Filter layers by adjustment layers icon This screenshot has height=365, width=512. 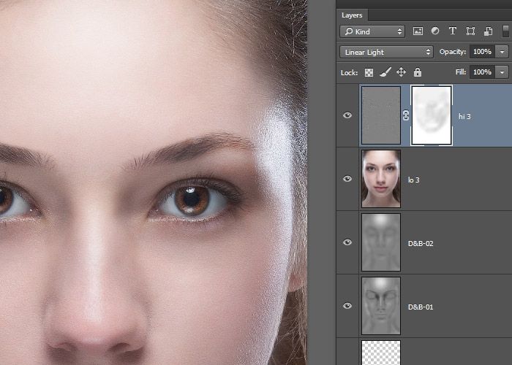435,31
